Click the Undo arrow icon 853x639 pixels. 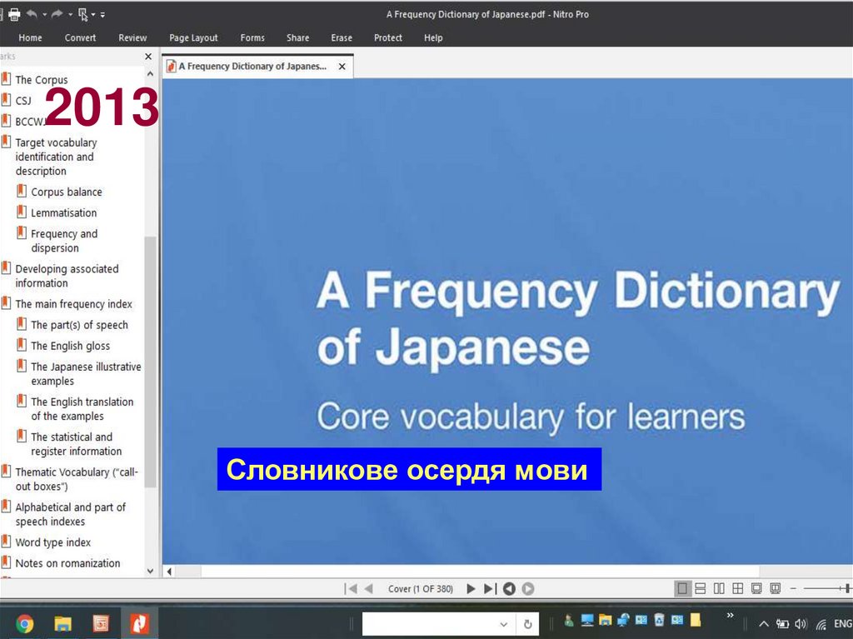click(x=32, y=14)
